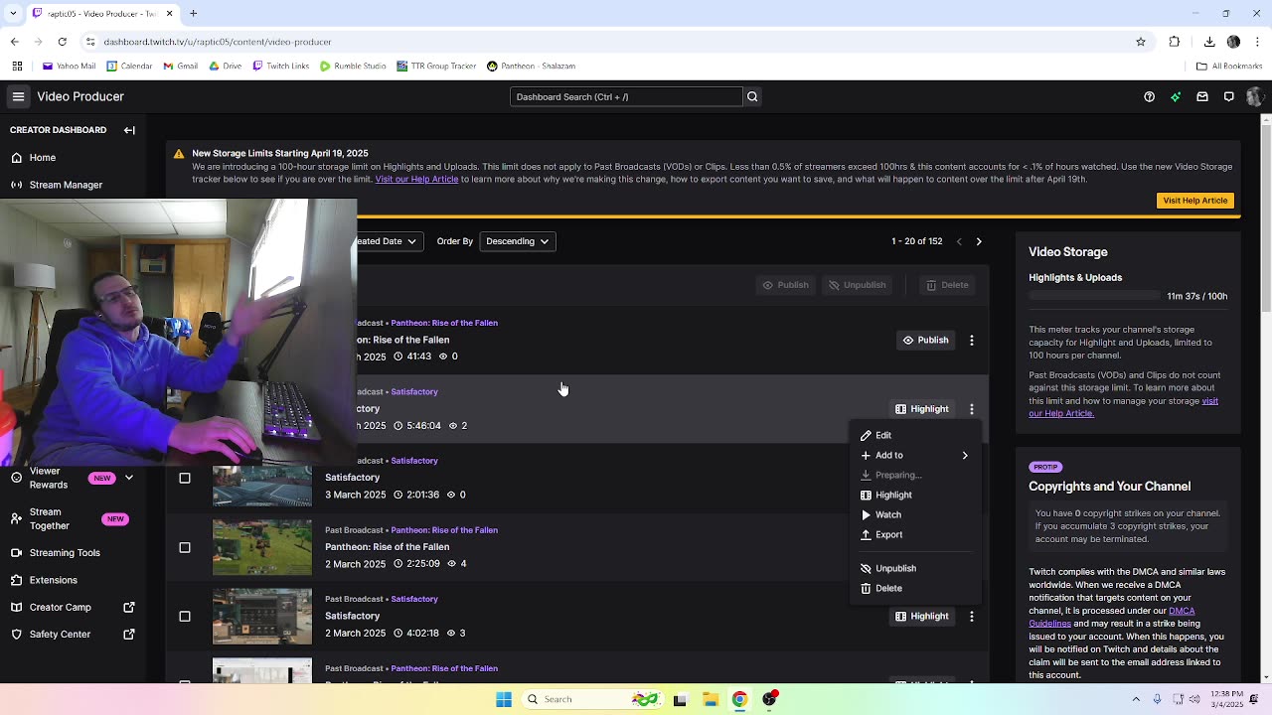Open options menu of 4:02:18 Satisfactory row

coord(972,616)
